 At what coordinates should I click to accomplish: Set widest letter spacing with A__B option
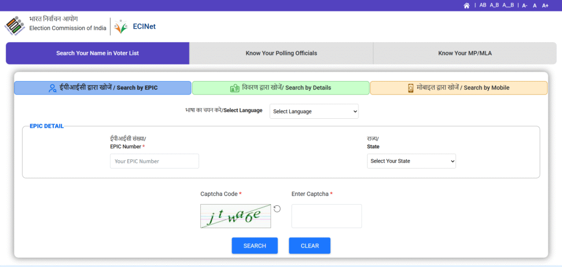508,5
